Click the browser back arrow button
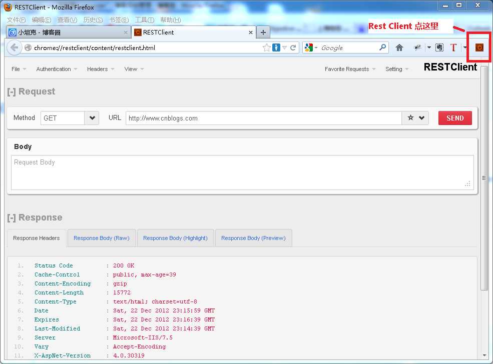493x364 pixels. pyautogui.click(x=14, y=47)
